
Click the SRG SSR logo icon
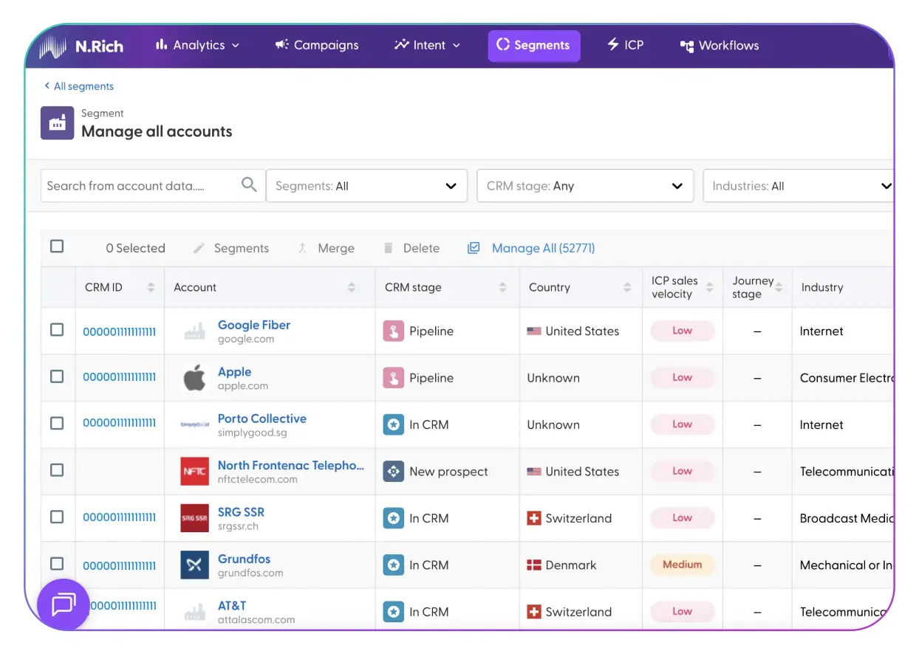click(194, 518)
